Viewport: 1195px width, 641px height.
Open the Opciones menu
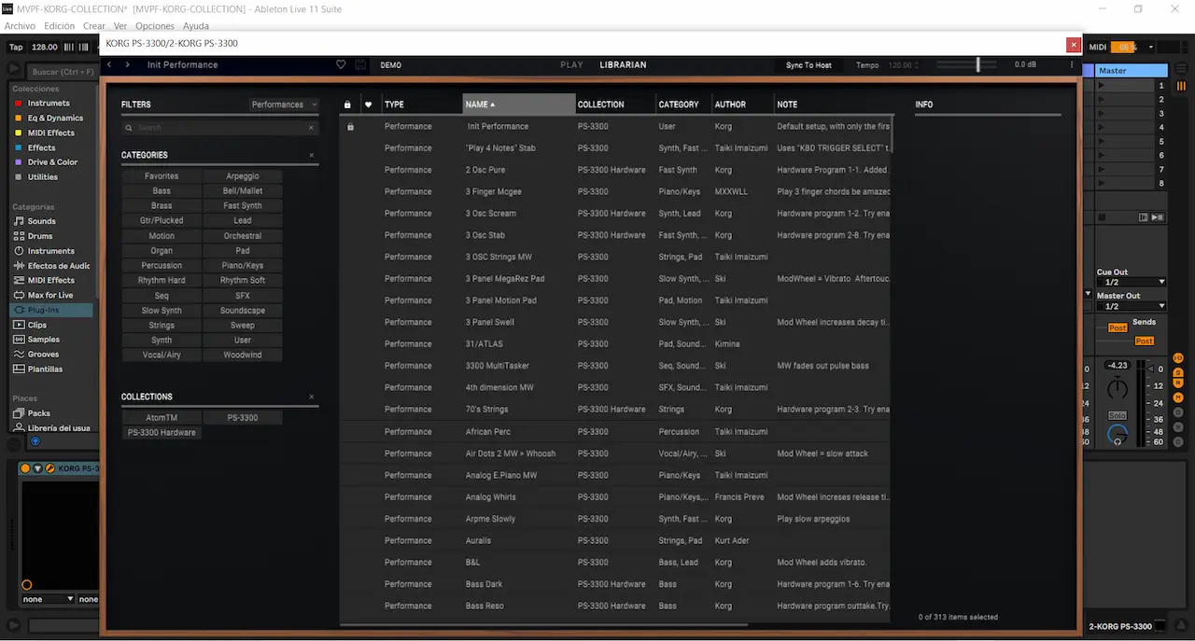[x=155, y=26]
